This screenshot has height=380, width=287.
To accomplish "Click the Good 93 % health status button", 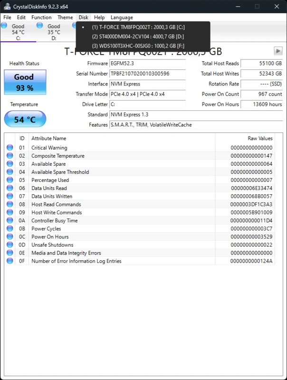I will pos(25,82).
